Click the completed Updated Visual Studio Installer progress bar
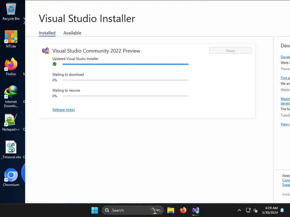The height and width of the screenshot is (217, 290). pyautogui.click(x=125, y=64)
